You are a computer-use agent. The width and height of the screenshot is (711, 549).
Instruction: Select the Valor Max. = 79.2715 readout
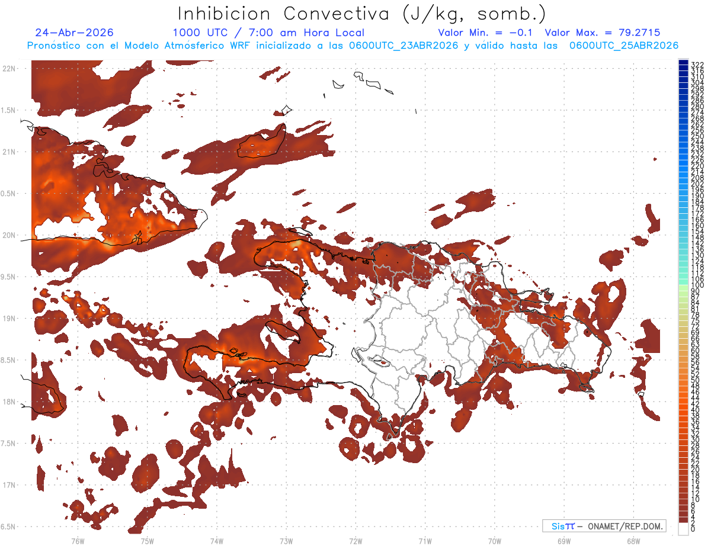[x=602, y=33]
